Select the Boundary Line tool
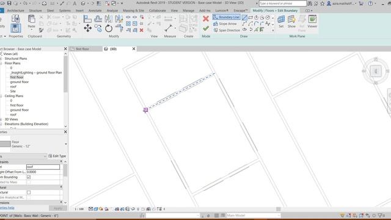This screenshot has width=391, height=220. [x=226, y=17]
